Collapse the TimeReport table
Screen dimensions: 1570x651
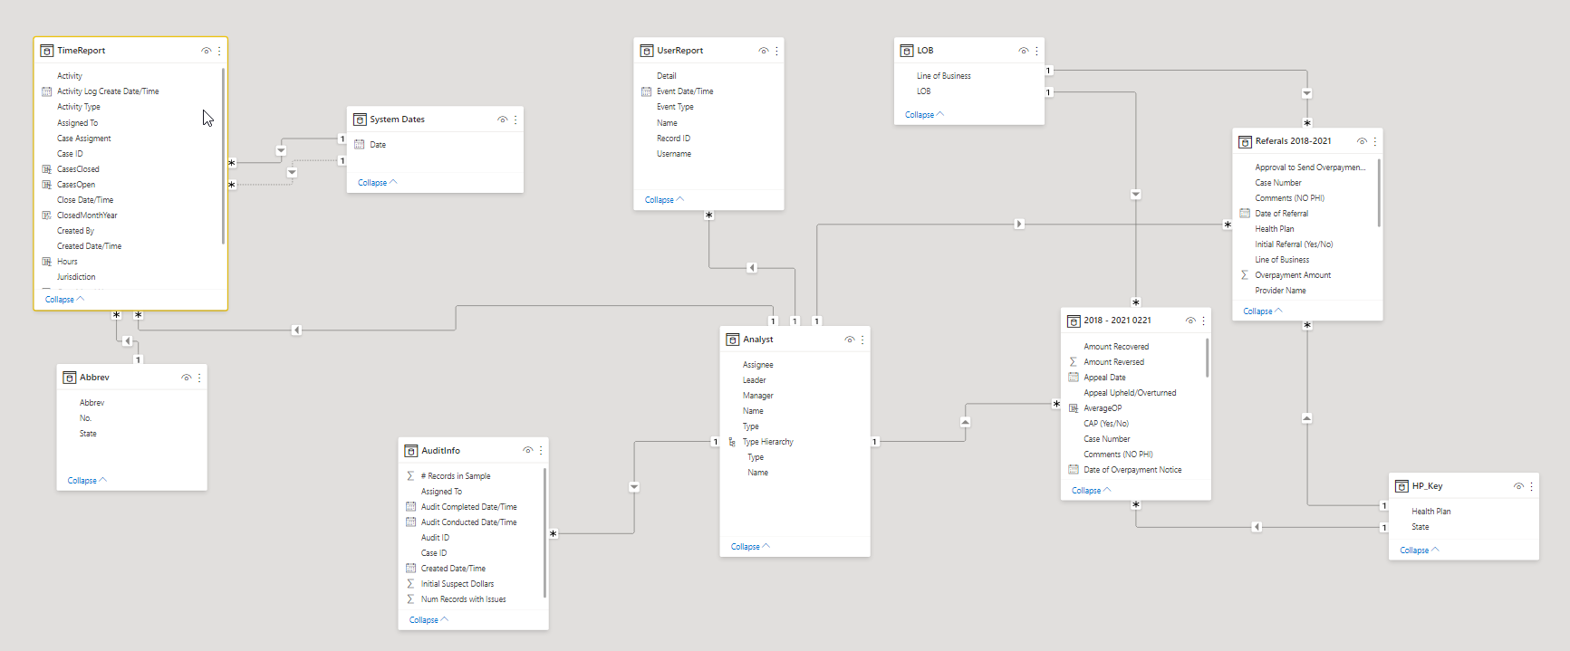(x=64, y=300)
